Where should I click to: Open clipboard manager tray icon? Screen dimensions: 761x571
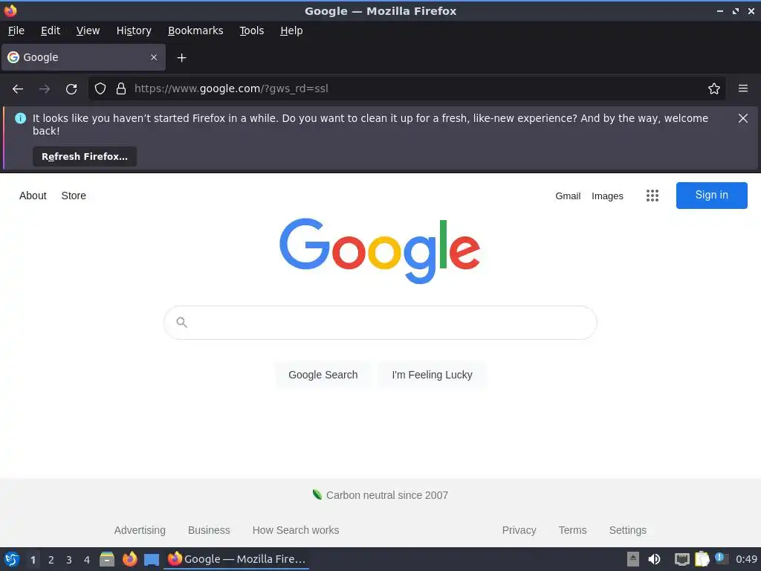click(x=702, y=559)
